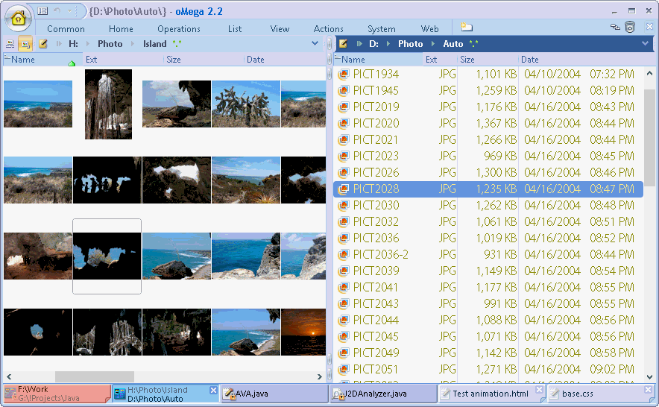Click the new folder icon beside Web
The width and height of the screenshot is (659, 407).
(466, 28)
